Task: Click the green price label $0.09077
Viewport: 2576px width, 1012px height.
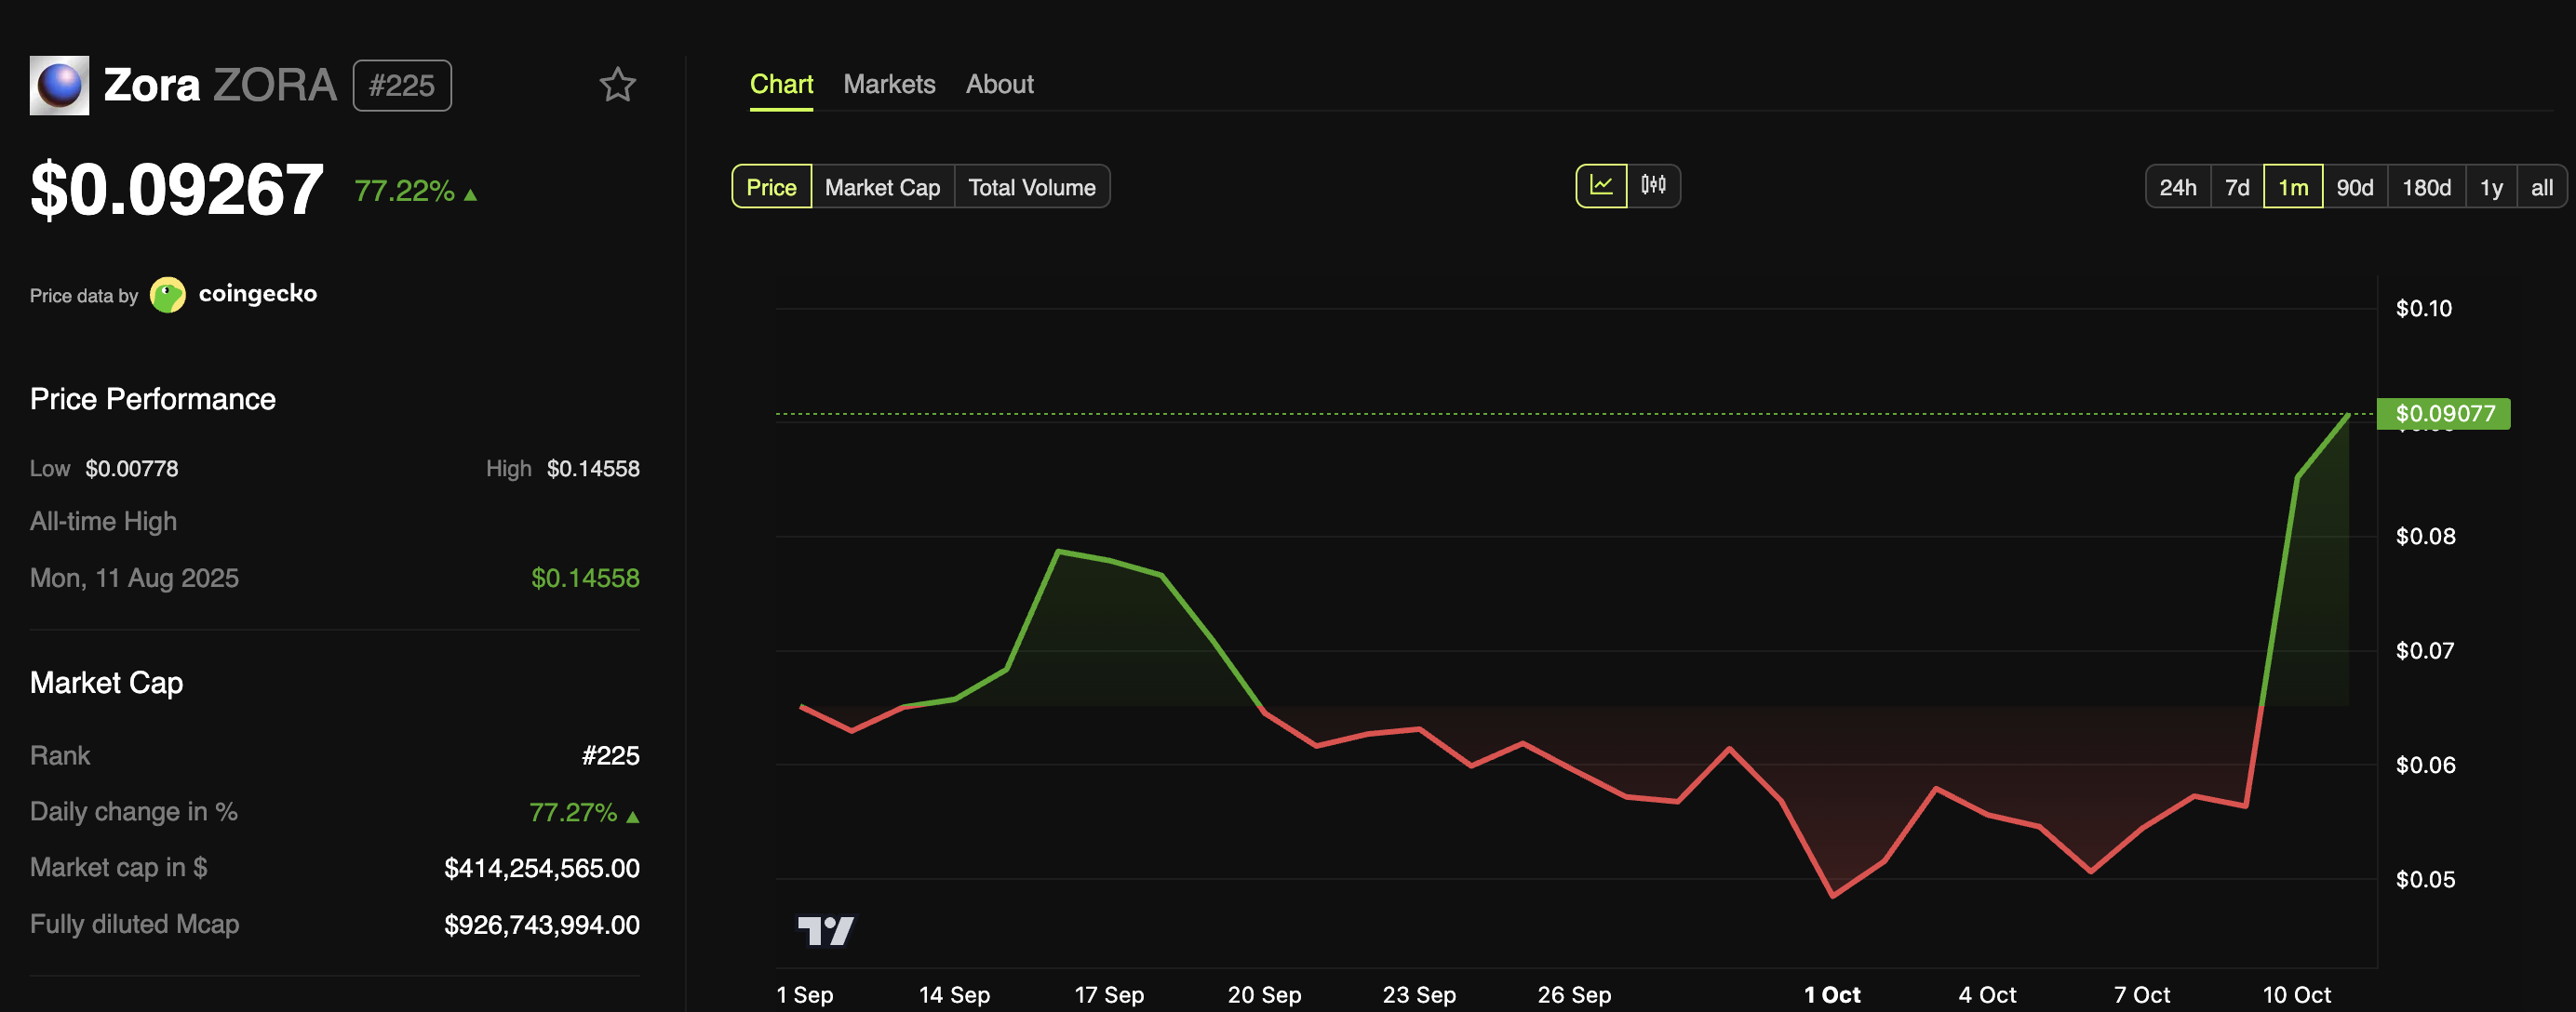Action: [2444, 414]
